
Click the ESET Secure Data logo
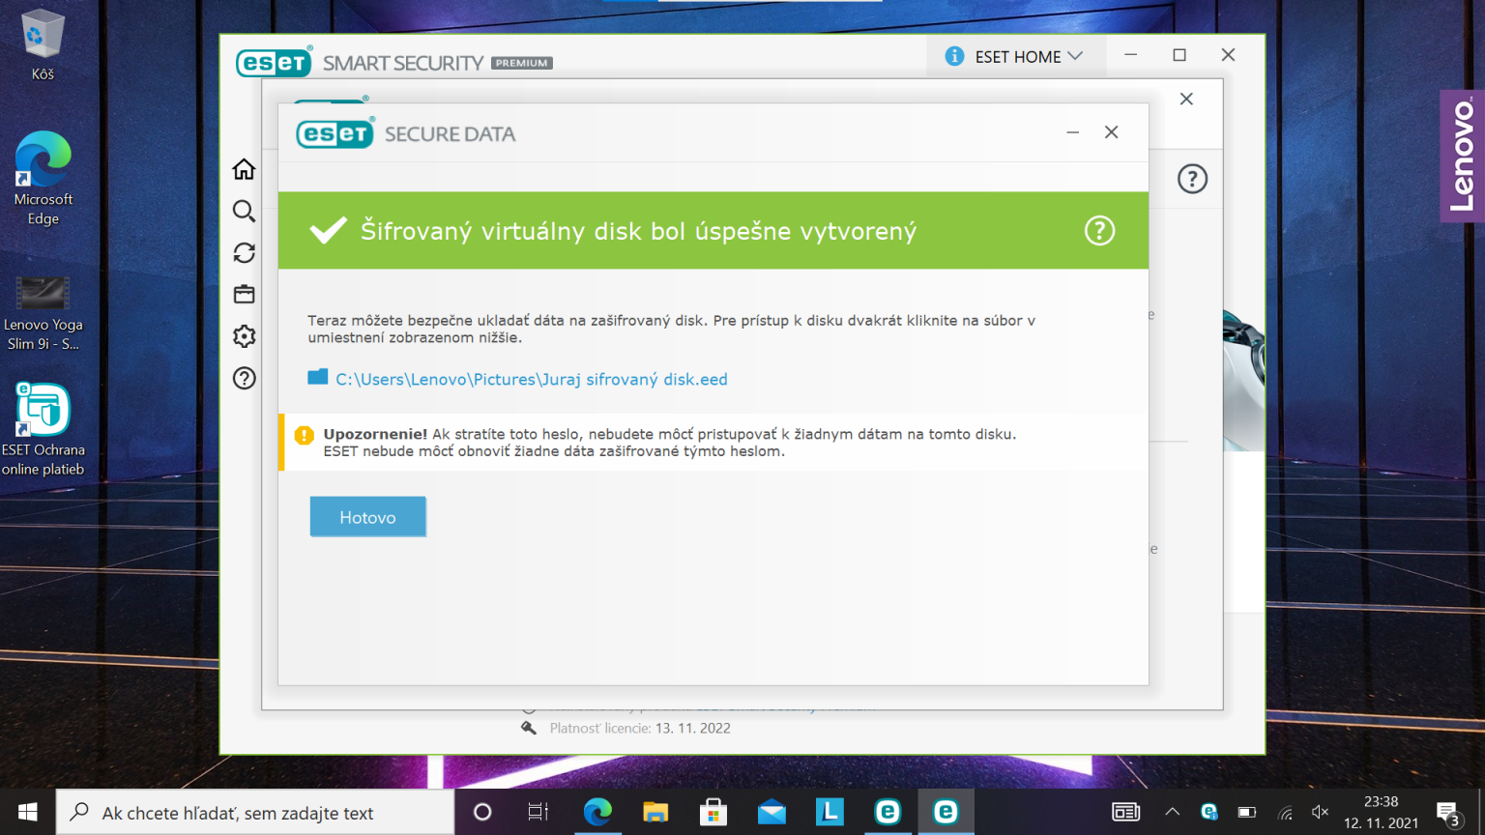click(x=405, y=133)
